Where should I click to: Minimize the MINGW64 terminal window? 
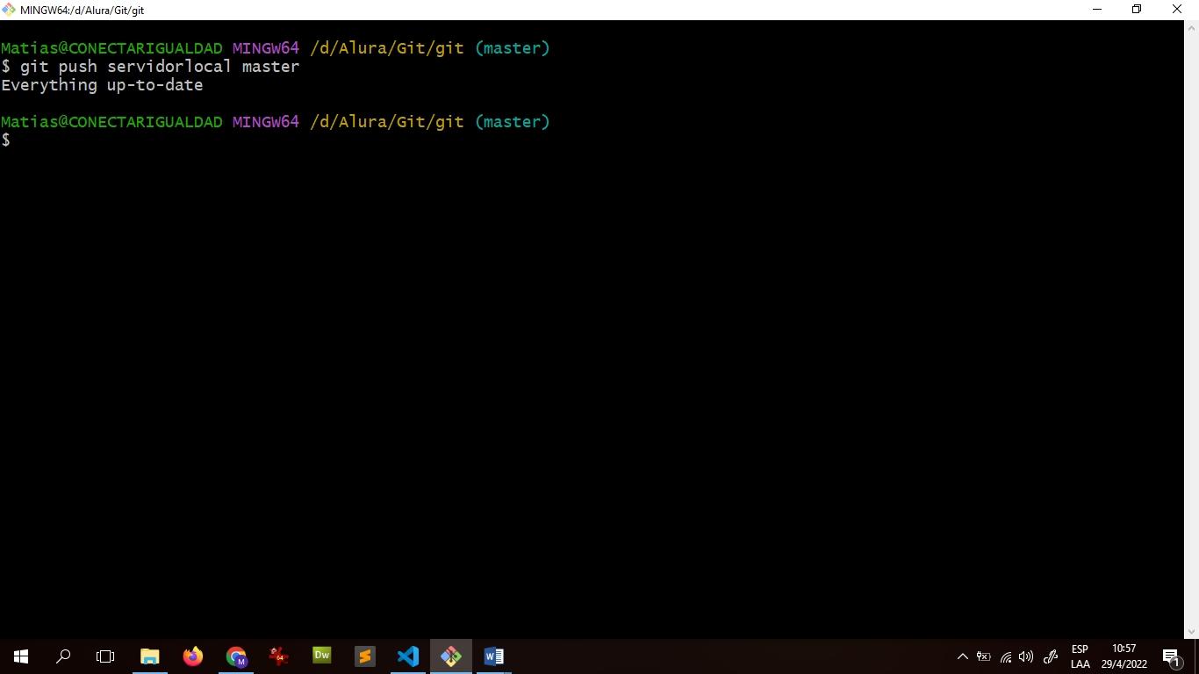(x=1096, y=10)
